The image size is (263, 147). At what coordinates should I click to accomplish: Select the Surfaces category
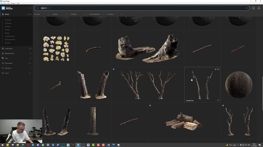(x=8, y=27)
